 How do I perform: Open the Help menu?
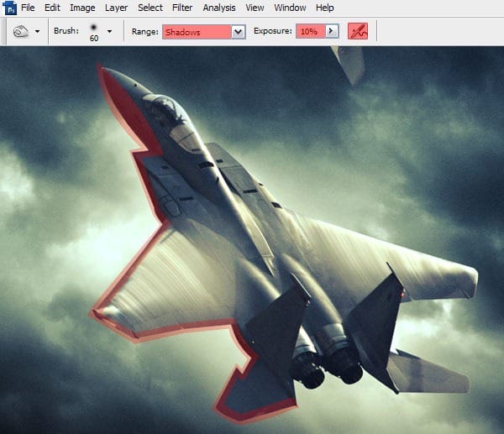(324, 8)
